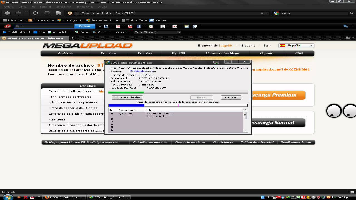Click the AS sports icon on toolbar

118,26
